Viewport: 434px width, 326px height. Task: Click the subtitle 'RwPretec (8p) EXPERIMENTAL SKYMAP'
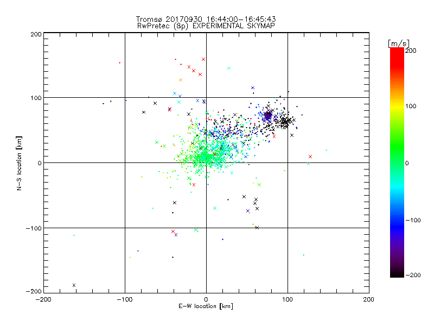pyautogui.click(x=206, y=26)
